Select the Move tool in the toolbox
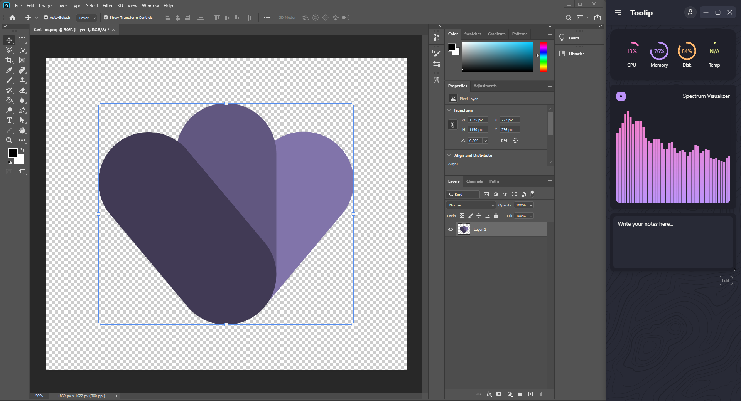 coord(9,40)
